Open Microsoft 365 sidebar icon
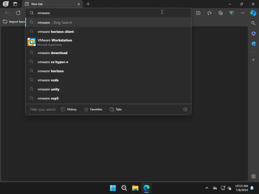Image resolution: width=259 pixels, height=194 pixels. click(253, 34)
